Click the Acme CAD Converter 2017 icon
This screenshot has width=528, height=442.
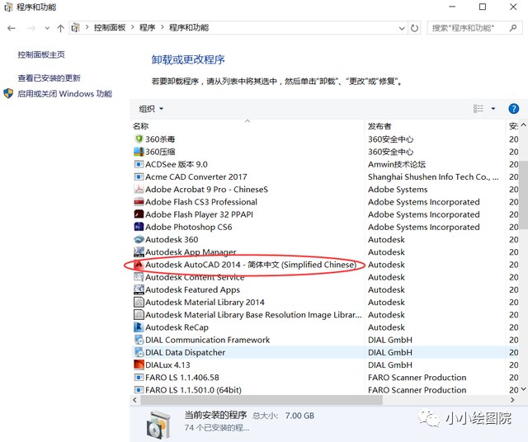(139, 176)
